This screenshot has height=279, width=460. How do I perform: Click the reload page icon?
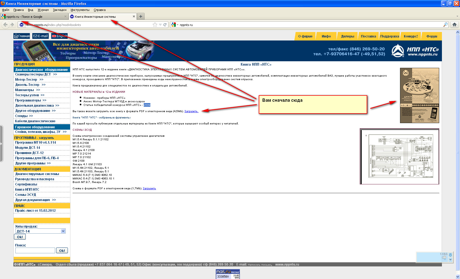click(x=165, y=25)
